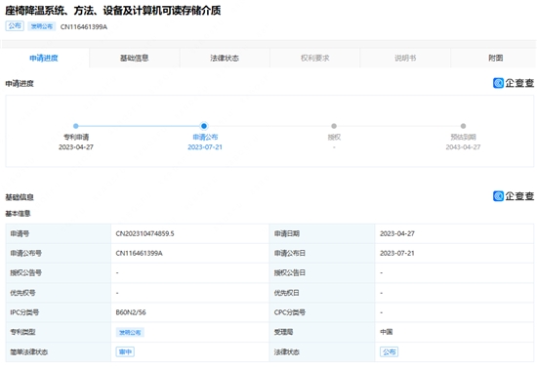The image size is (537, 369).
Task: Switch to the 权利要求 tab
Action: 315,59
